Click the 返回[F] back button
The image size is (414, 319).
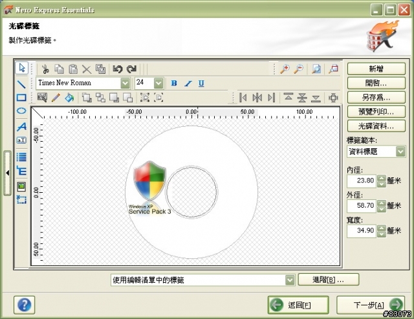pos(298,305)
